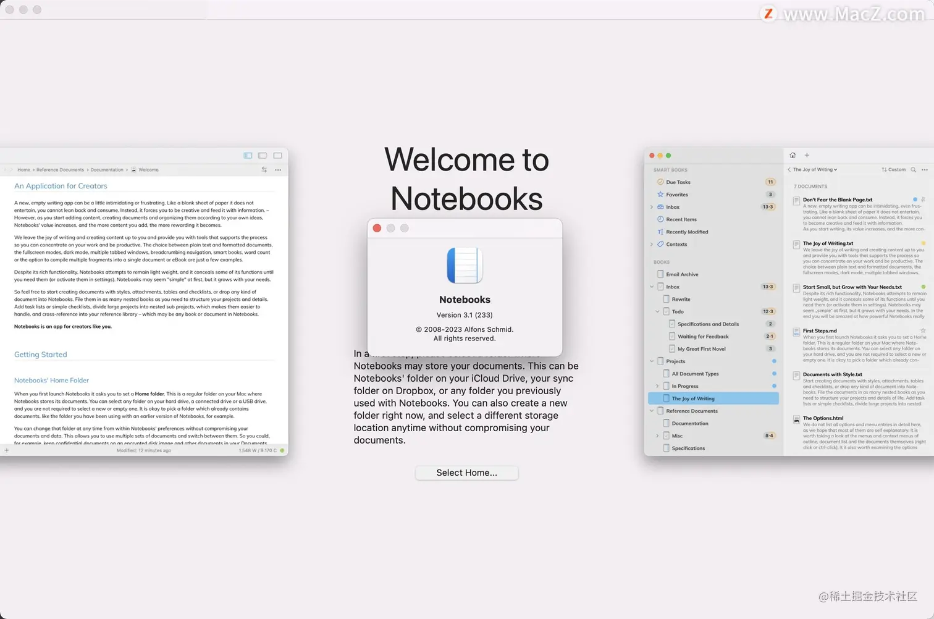Click the Documentation breadcrumb

(107, 169)
